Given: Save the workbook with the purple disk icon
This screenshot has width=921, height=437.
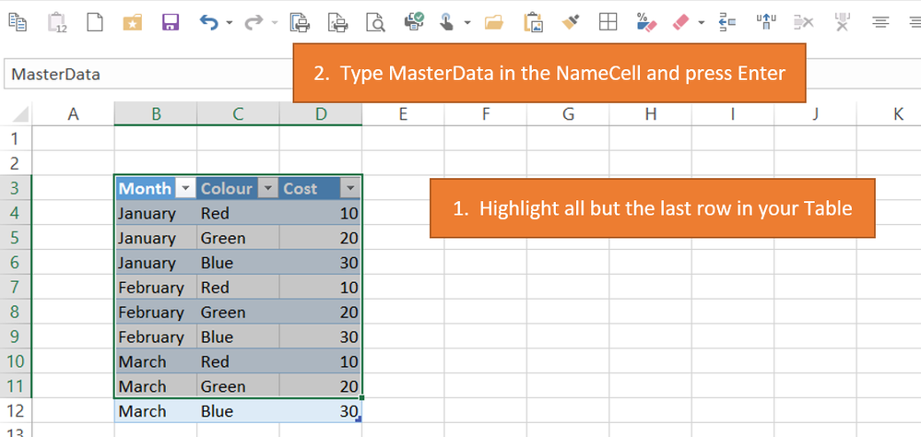Looking at the screenshot, I should 171,22.
